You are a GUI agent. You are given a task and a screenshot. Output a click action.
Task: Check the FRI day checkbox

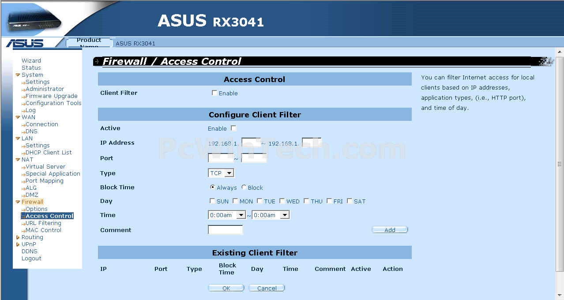point(329,201)
